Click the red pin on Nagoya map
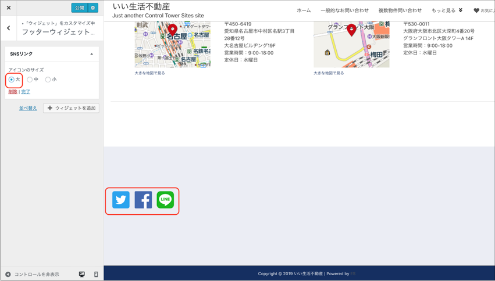The width and height of the screenshot is (495, 281). (172, 30)
